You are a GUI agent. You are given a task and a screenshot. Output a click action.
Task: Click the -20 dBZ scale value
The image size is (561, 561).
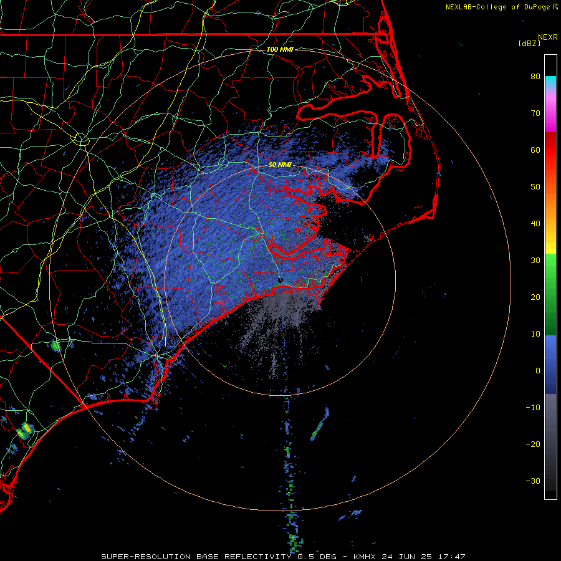click(x=533, y=444)
